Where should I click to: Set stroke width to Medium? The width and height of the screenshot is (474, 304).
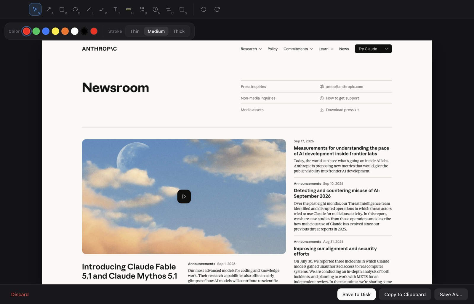(156, 31)
